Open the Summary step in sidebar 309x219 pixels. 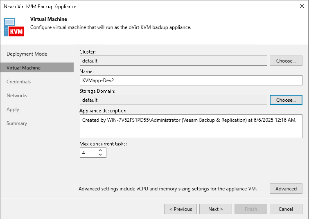coord(17,123)
